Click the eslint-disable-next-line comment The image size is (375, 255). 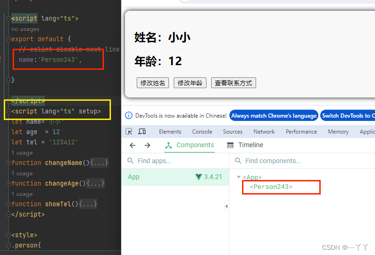point(69,49)
